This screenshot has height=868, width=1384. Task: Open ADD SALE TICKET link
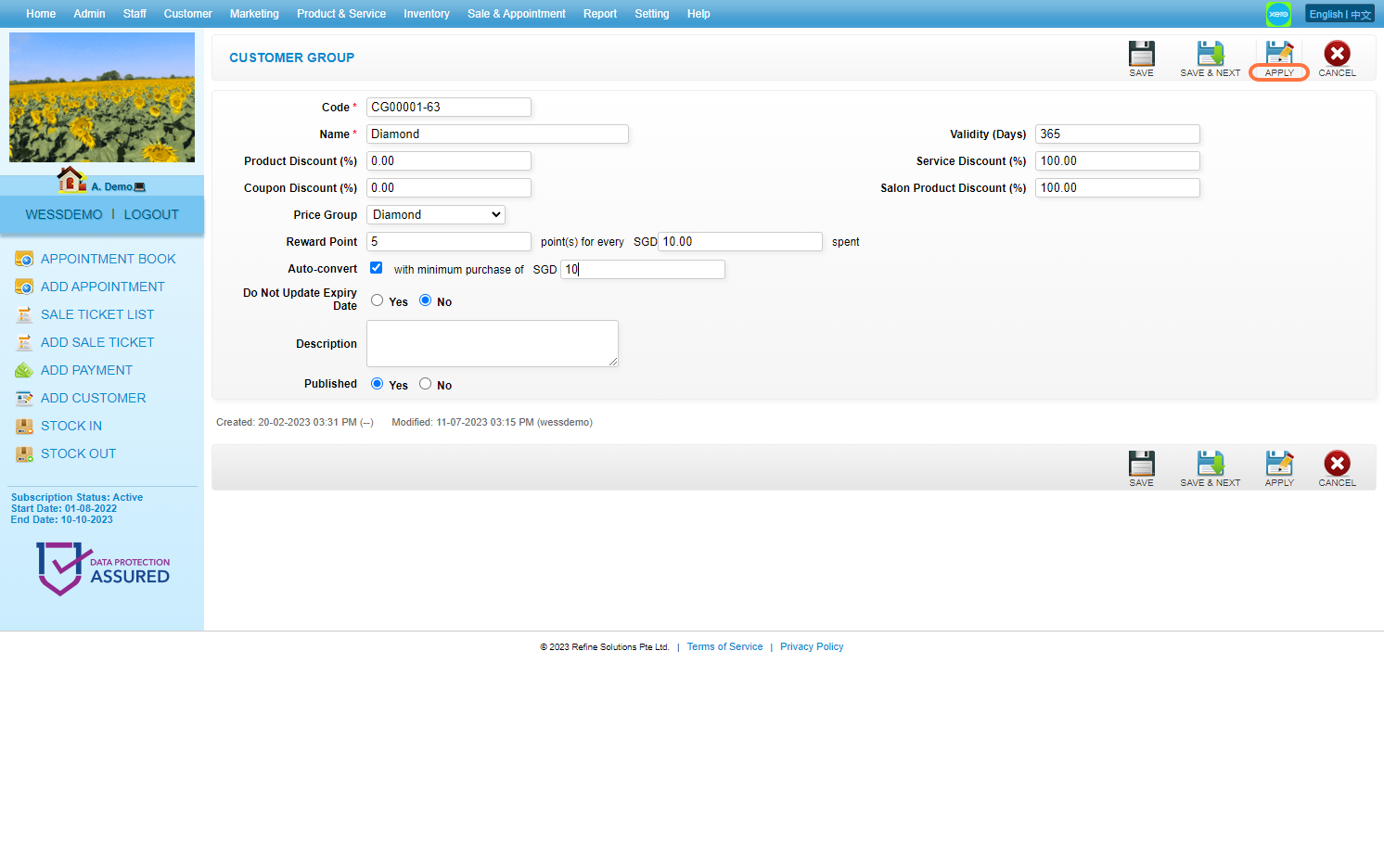pyautogui.click(x=97, y=342)
